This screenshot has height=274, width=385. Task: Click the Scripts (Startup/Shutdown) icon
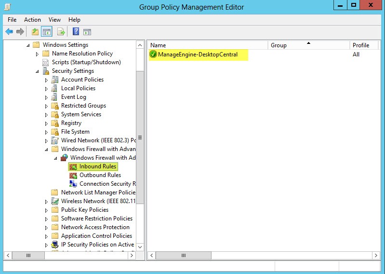pyautogui.click(x=46, y=62)
